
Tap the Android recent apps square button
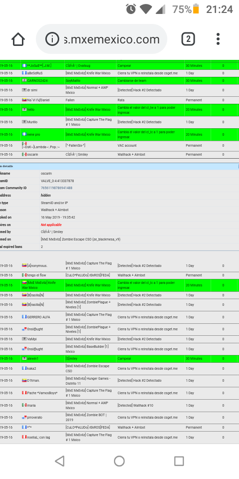pos(179,461)
